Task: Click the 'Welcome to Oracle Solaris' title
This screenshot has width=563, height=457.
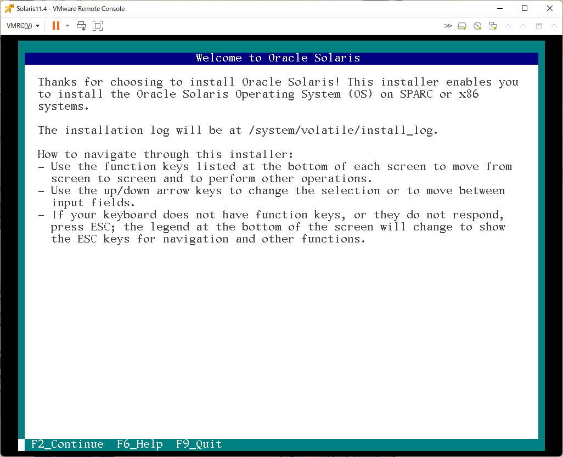Action: (278, 58)
